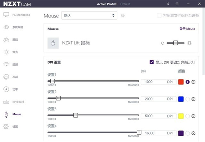Viewport: 205px width, 142px height.
Task: Open the 游戏 (Games) section
Action: pos(14,40)
